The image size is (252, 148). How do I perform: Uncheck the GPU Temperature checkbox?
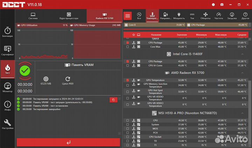(x=127, y=80)
